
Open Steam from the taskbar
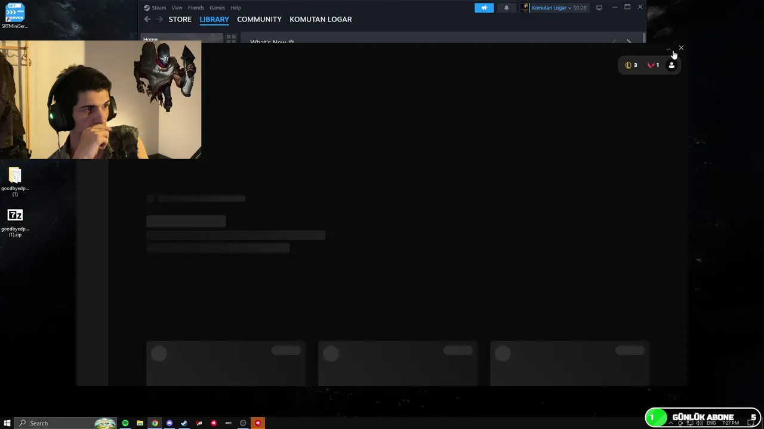point(184,423)
